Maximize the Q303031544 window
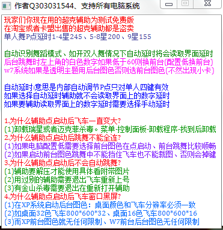Screen dimensions: 223x230 (185, 4)
